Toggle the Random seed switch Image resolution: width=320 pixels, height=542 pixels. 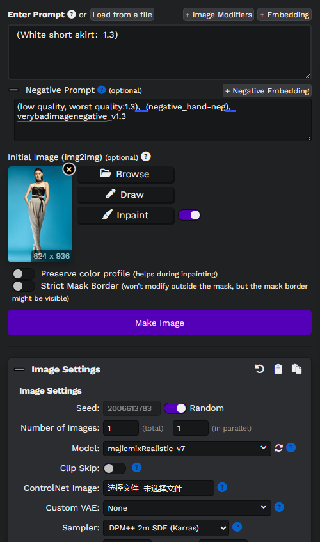175,408
